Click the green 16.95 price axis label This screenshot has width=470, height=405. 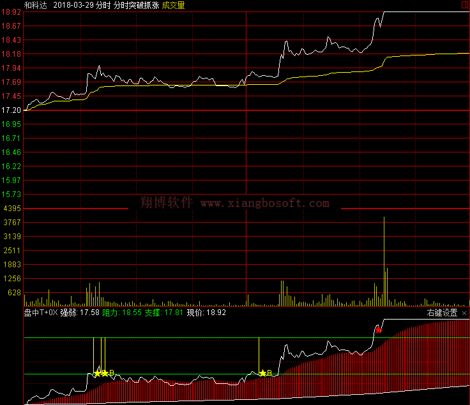(11, 124)
